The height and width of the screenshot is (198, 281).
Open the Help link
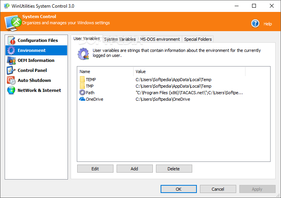click(x=267, y=24)
